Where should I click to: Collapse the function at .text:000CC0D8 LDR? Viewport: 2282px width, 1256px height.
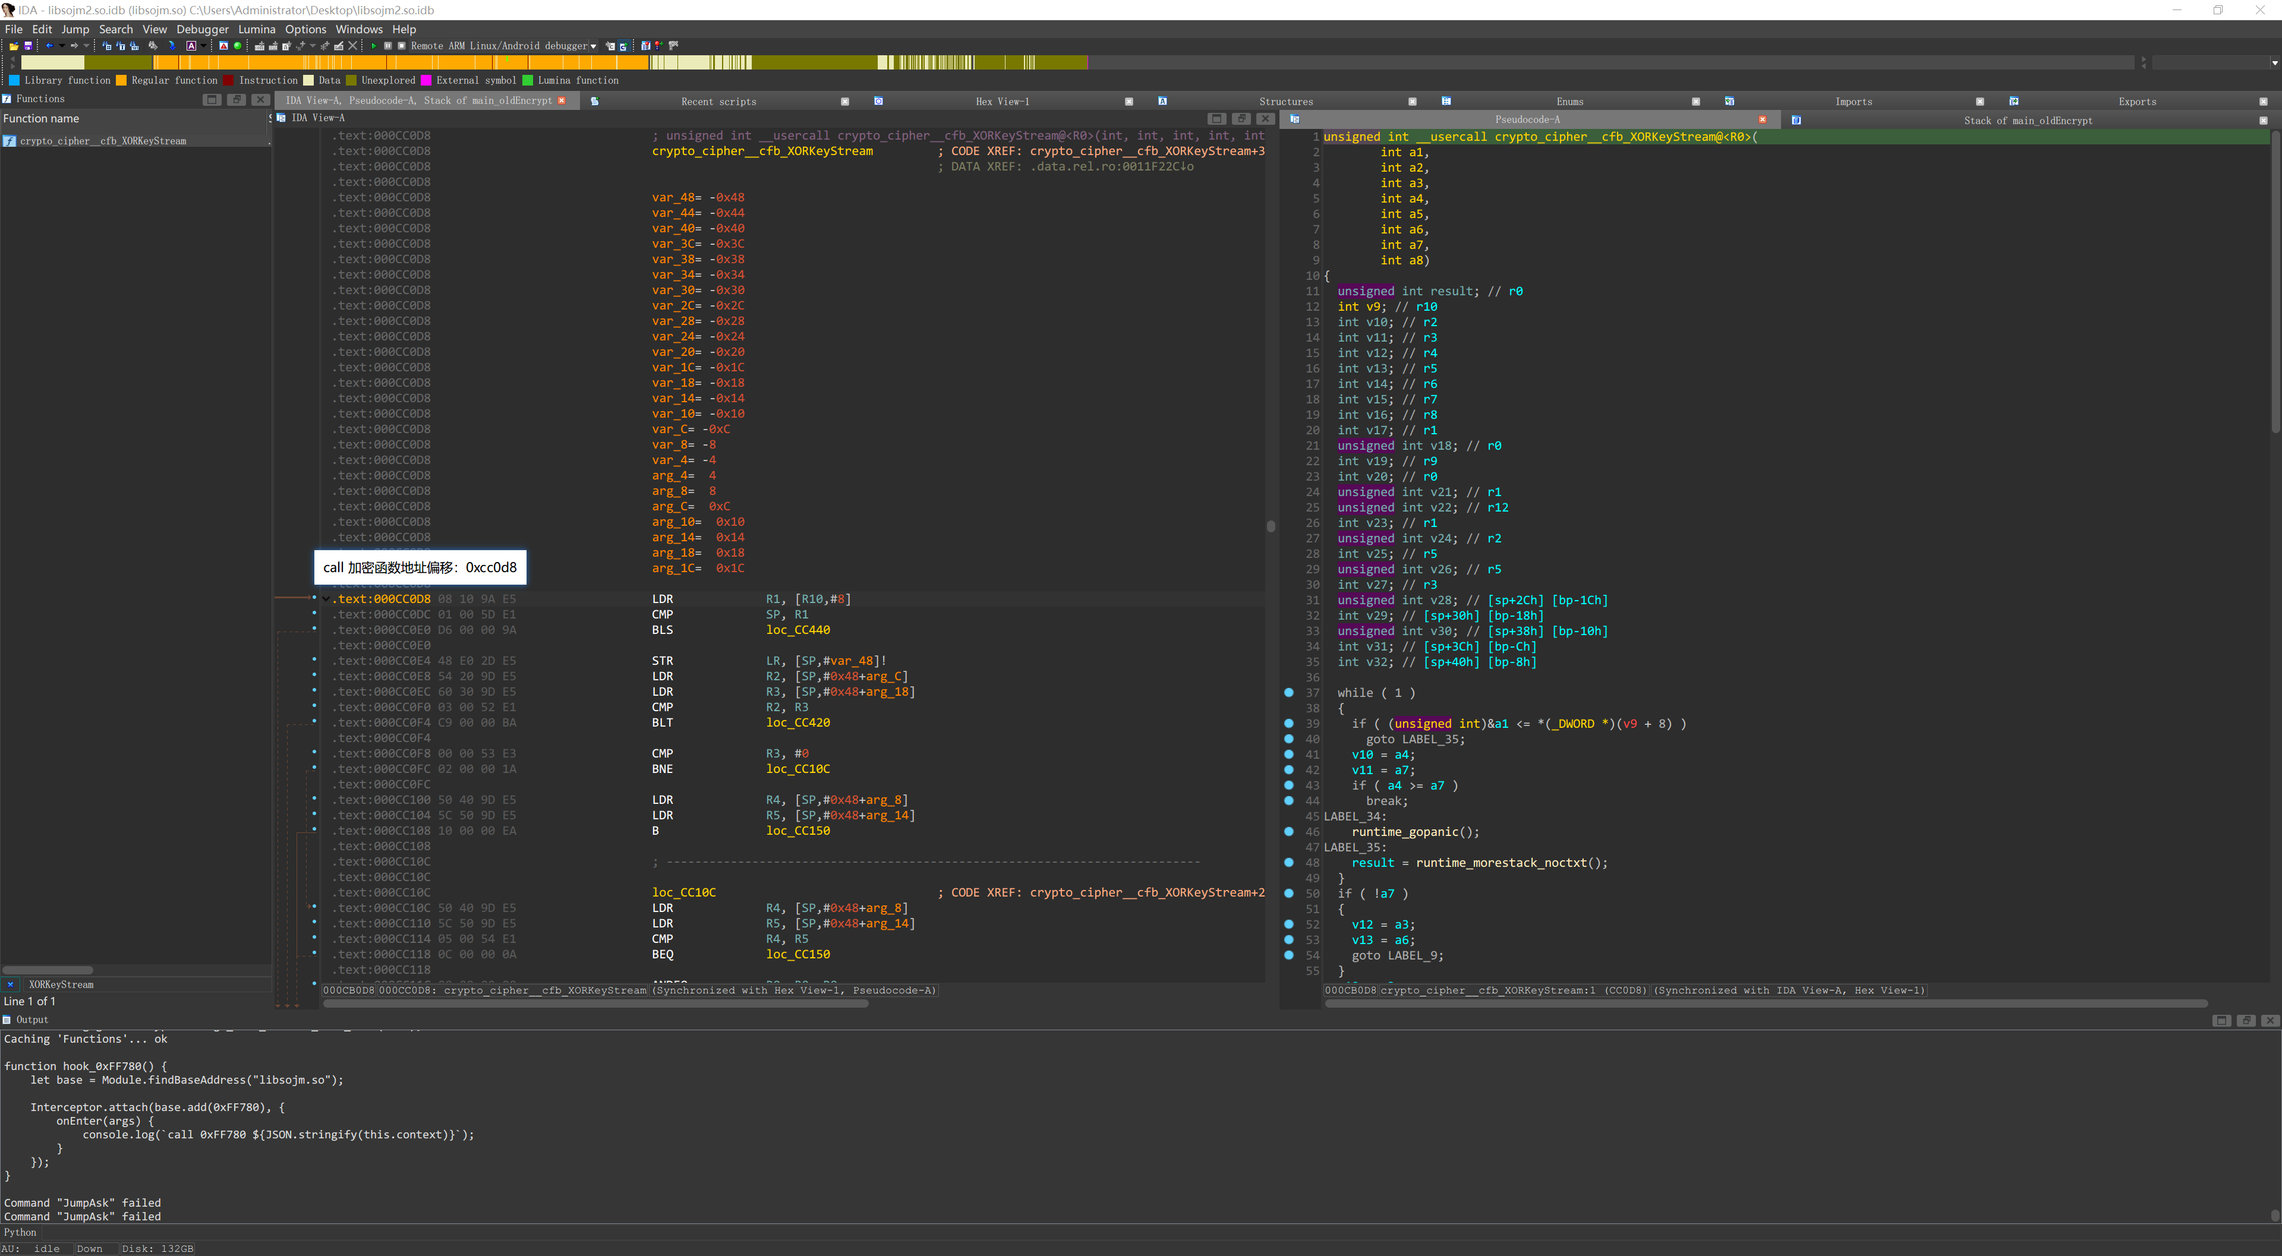[x=326, y=599]
